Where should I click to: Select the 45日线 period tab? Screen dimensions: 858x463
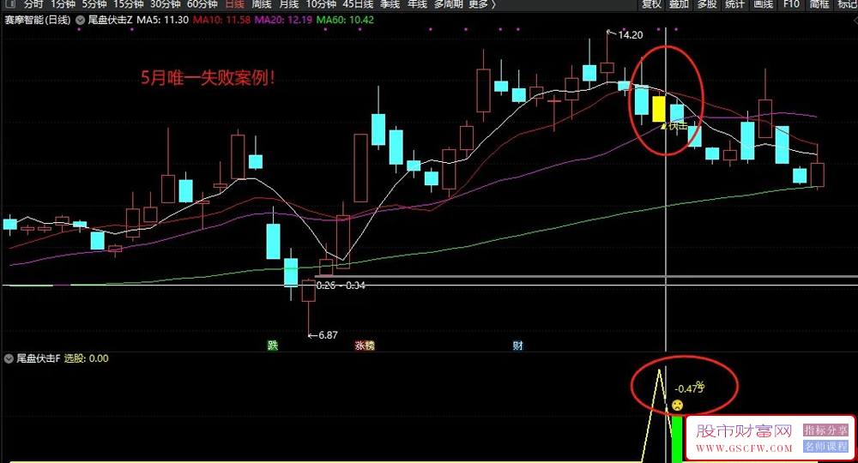358,3
